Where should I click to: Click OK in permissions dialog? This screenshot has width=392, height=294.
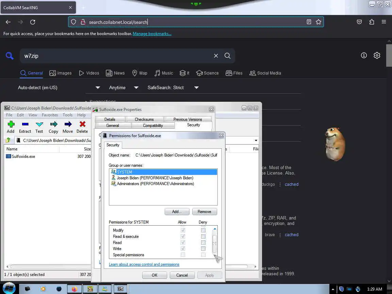click(154, 275)
